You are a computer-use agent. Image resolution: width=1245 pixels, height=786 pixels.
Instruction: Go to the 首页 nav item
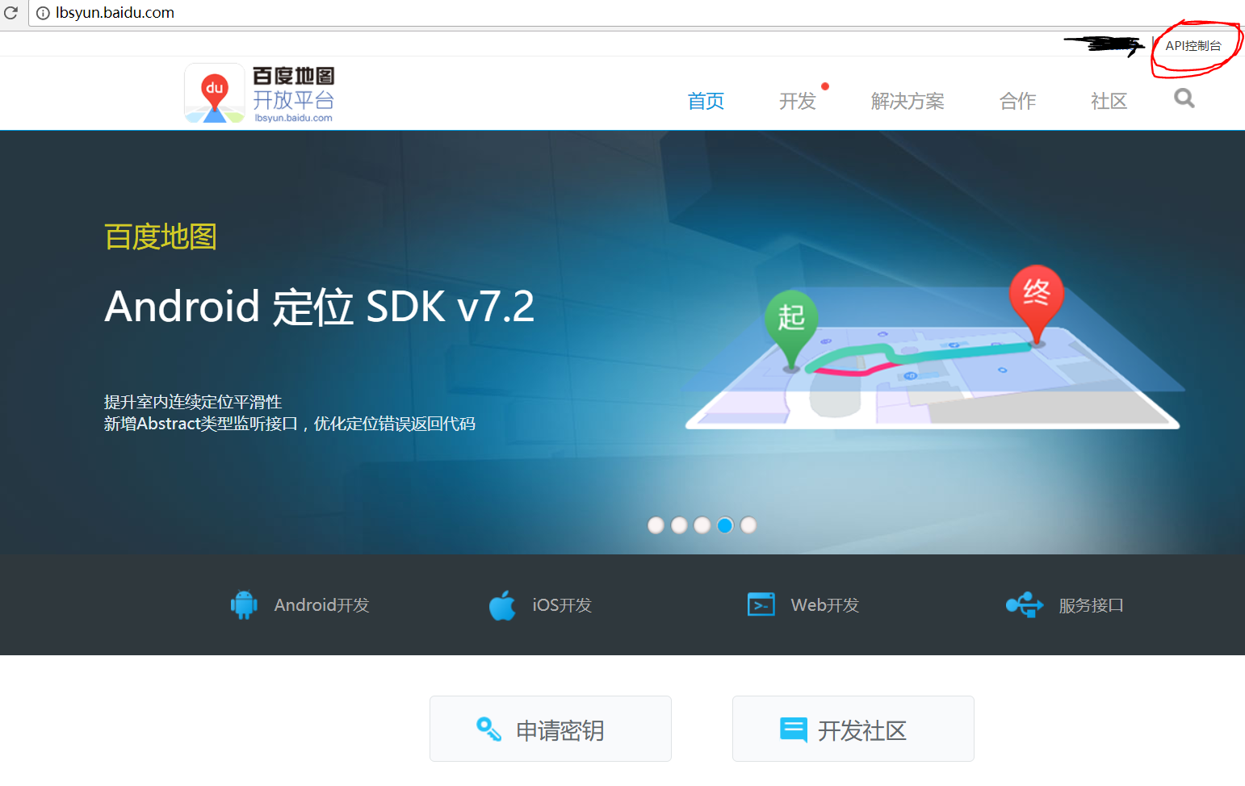706,101
